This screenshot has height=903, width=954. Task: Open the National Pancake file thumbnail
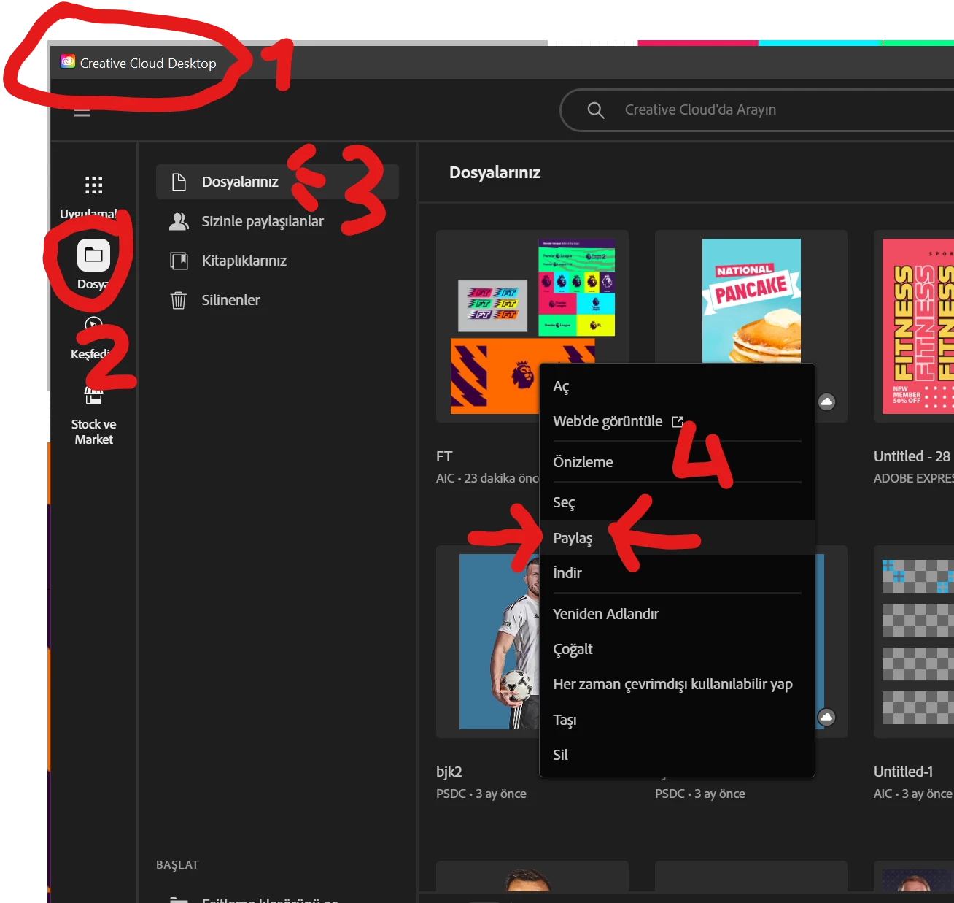[751, 299]
